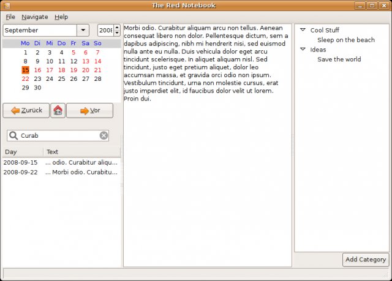This screenshot has height=281, width=392.
Task: Decrease the year with the down arrow
Action: (117, 33)
